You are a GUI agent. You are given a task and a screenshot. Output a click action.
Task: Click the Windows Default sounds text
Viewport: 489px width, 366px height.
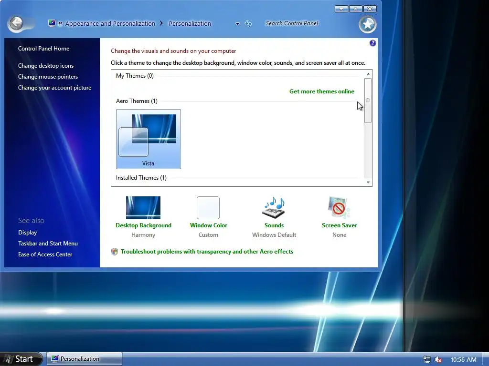coord(274,235)
